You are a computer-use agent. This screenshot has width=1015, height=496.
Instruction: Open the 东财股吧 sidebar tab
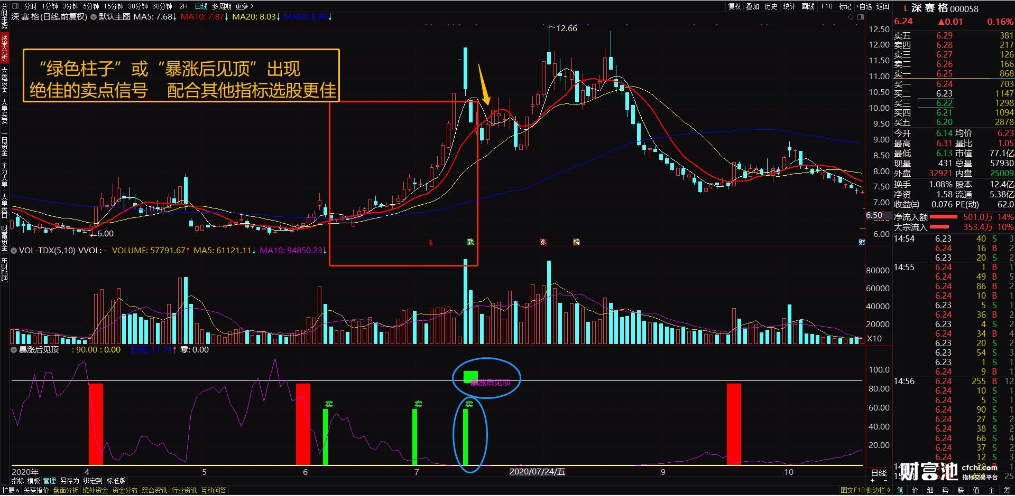pos(4,270)
